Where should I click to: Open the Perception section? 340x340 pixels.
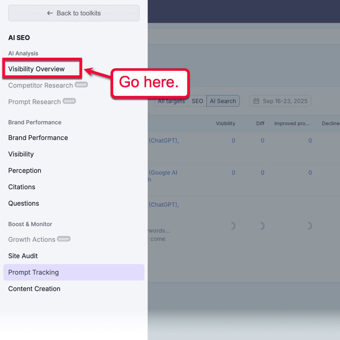(25, 170)
